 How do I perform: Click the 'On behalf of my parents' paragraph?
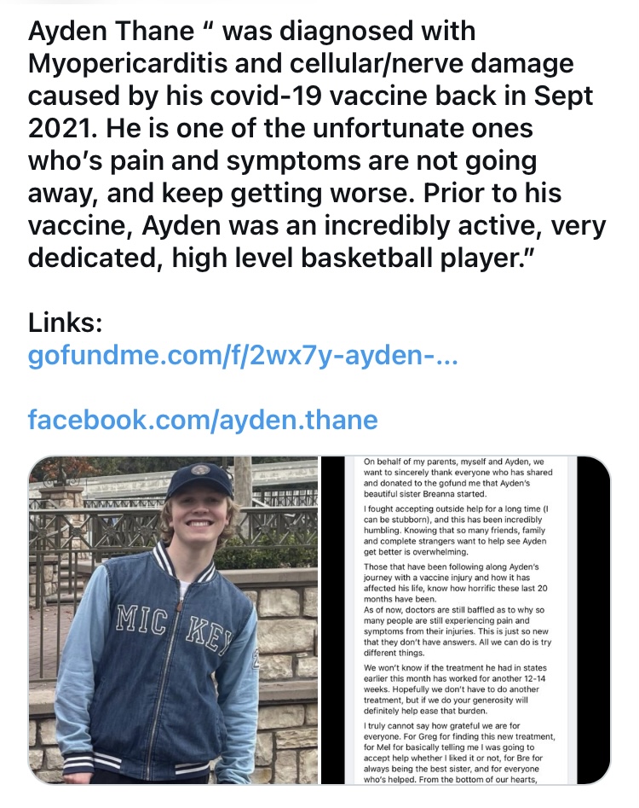point(458,478)
